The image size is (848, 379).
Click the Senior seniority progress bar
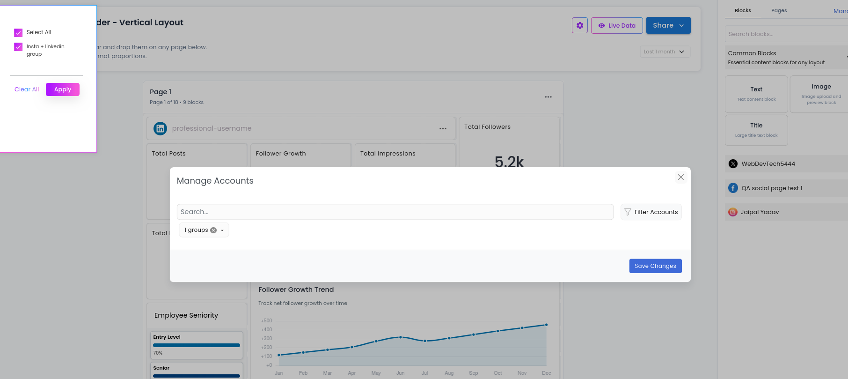coord(197,376)
